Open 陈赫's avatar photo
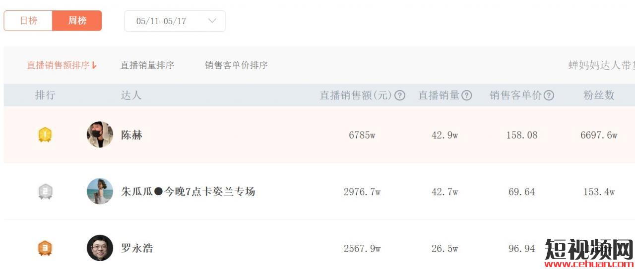This screenshot has height=269, width=635. pyautogui.click(x=100, y=134)
